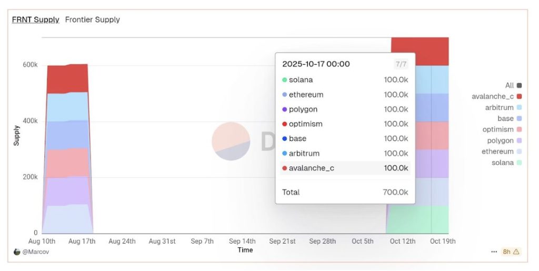
Task: Click the solana green dot in tooltip
Action: (x=285, y=80)
